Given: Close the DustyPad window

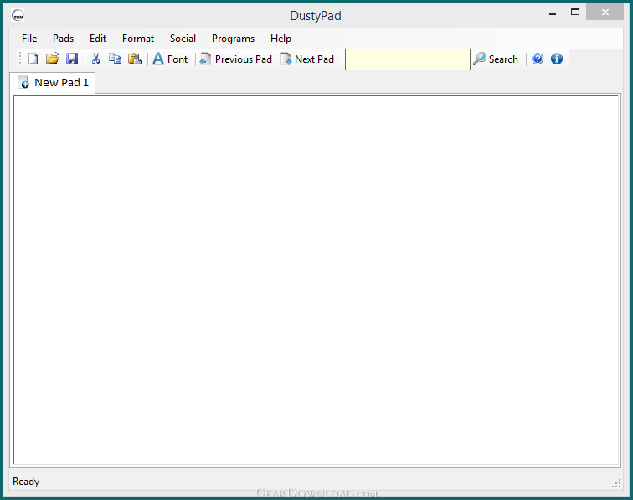Looking at the screenshot, I should (x=605, y=12).
